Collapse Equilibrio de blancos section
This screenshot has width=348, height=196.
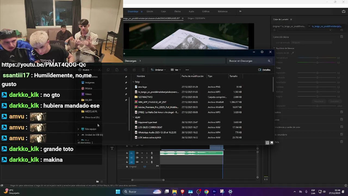pos(275,48)
